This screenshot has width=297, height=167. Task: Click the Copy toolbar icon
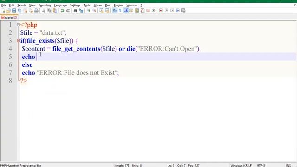(x=50, y=11)
